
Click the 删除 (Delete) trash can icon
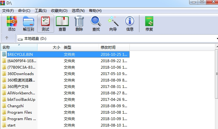tap(79, 21)
